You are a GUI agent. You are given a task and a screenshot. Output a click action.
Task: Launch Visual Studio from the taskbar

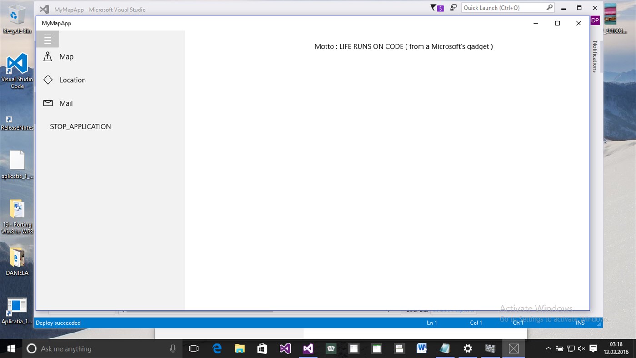pos(285,348)
